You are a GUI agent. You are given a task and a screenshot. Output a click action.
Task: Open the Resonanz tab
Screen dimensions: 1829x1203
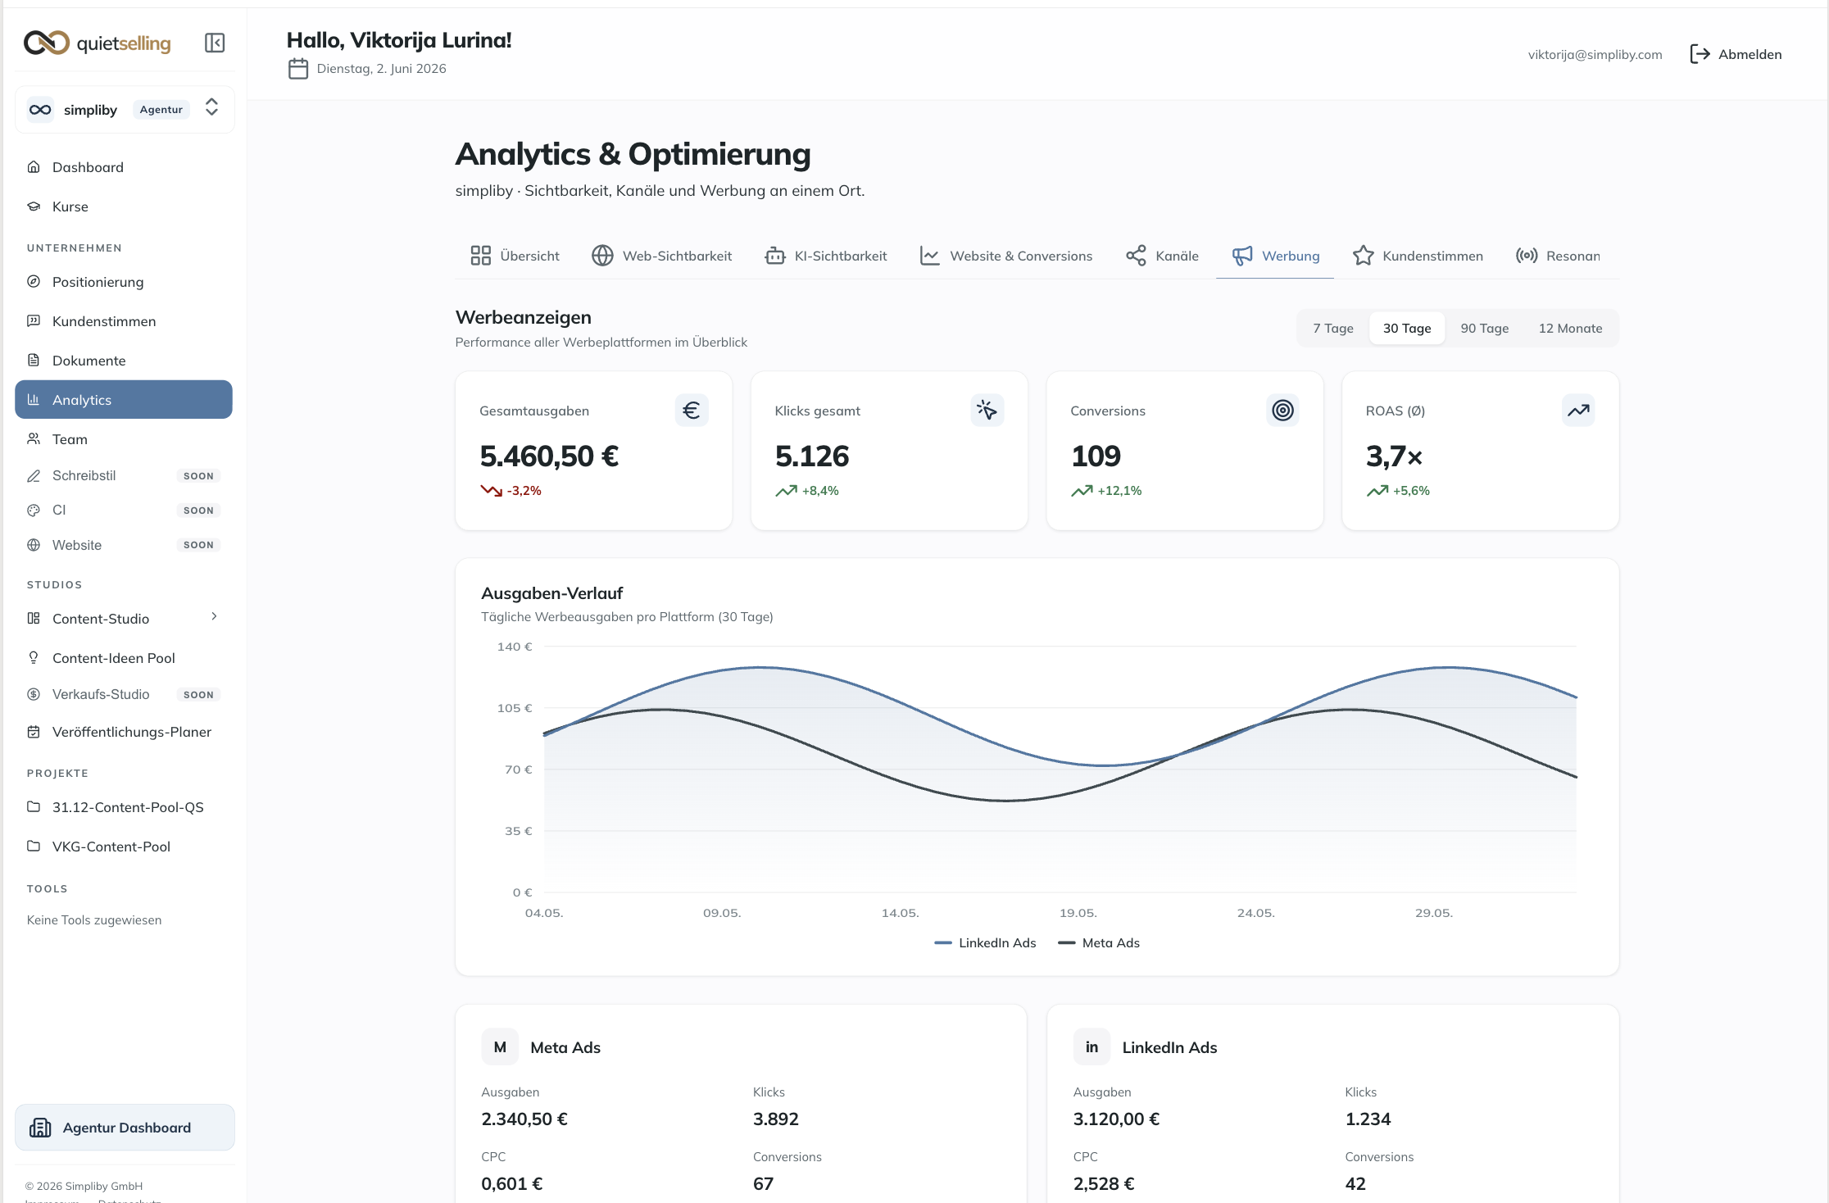[x=1558, y=256]
